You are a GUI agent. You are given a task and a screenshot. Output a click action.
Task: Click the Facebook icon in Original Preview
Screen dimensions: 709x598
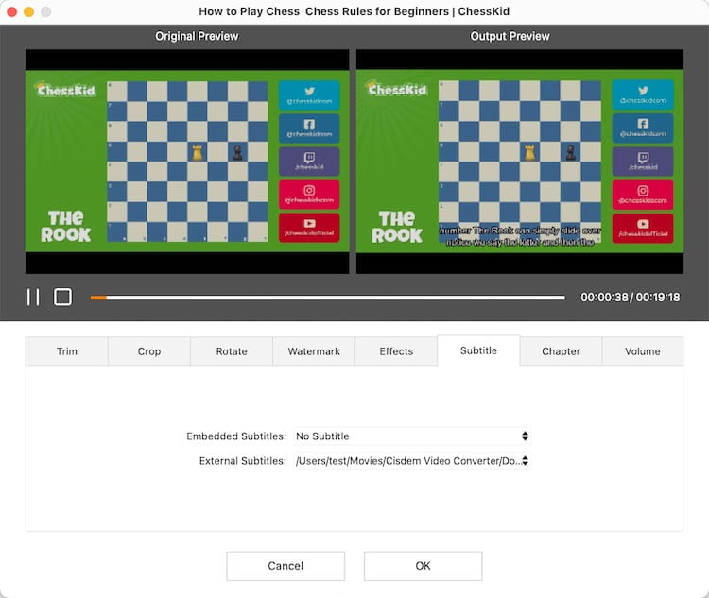pyautogui.click(x=309, y=125)
